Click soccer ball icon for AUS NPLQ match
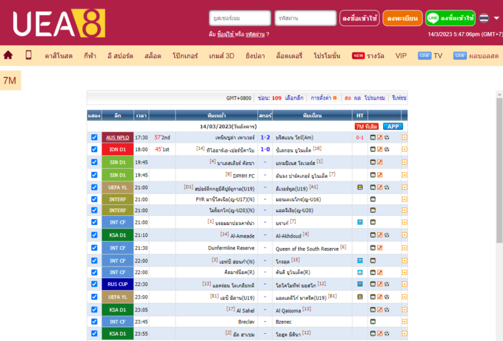 [387, 137]
